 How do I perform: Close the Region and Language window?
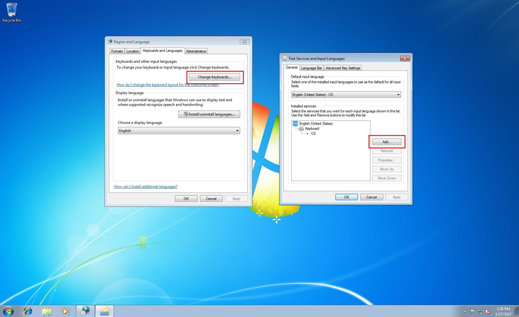(x=244, y=42)
